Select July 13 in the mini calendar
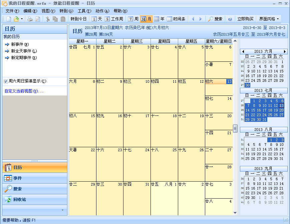The height and width of the screenshot is (224, 290). coord(282,105)
